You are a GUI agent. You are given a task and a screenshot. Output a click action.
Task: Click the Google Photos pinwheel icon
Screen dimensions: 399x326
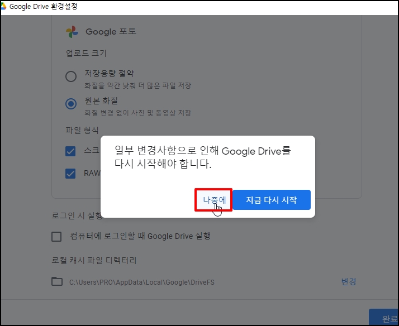click(x=72, y=32)
